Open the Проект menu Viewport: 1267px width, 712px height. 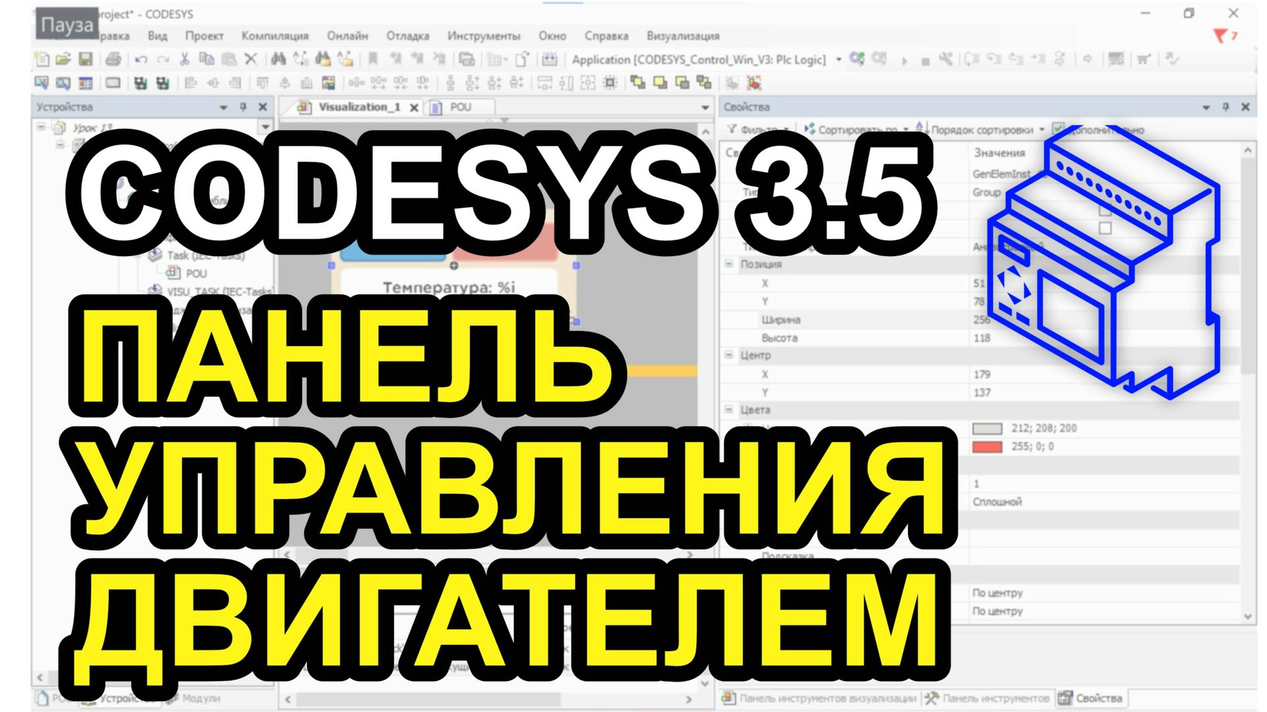pyautogui.click(x=204, y=36)
